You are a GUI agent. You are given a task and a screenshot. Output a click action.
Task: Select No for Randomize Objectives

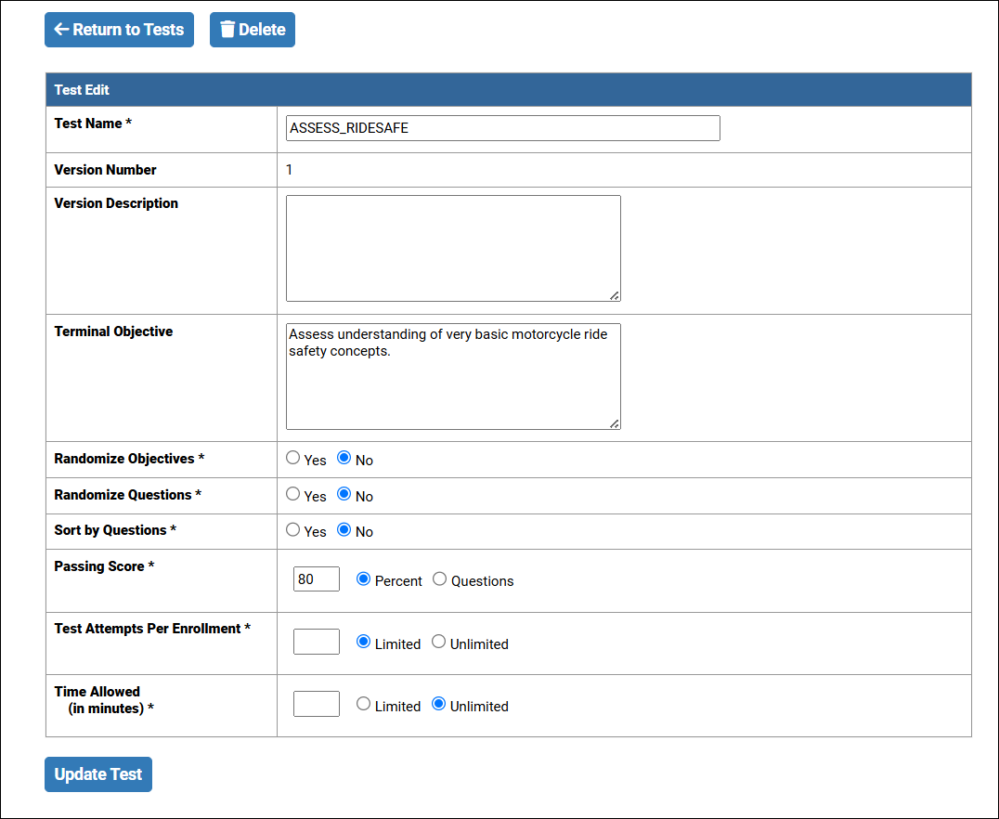click(x=344, y=458)
